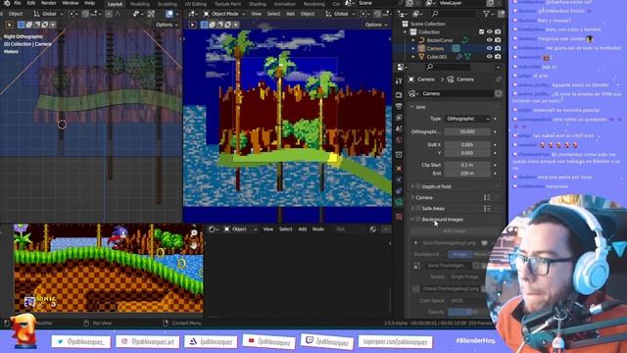Click the editor type icon in camera viewport
This screenshot has width=627, height=353.
(x=193, y=14)
